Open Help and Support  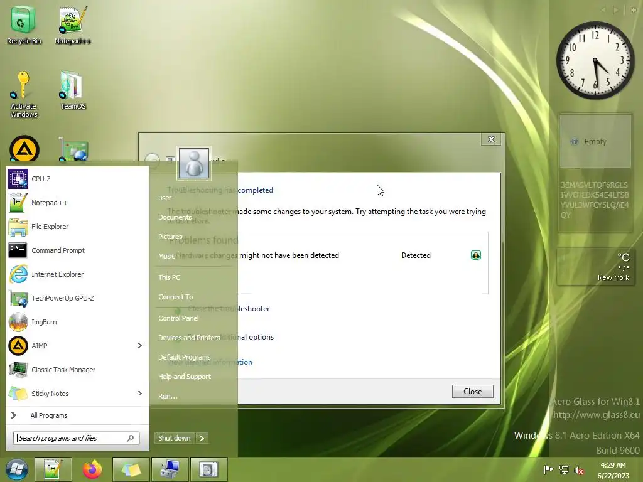[x=185, y=377]
